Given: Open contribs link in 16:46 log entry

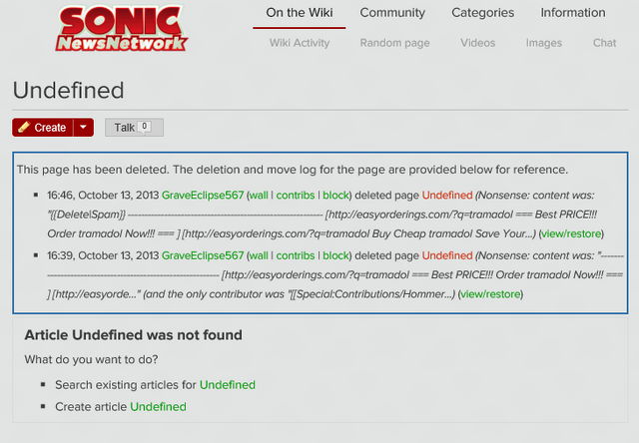Looking at the screenshot, I should pyautogui.click(x=296, y=195).
